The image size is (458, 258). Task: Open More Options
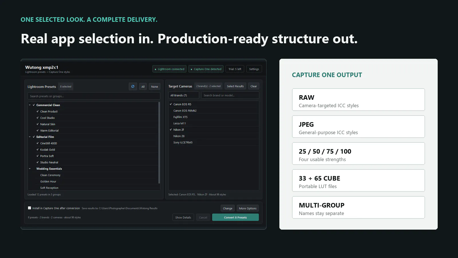[x=248, y=208]
